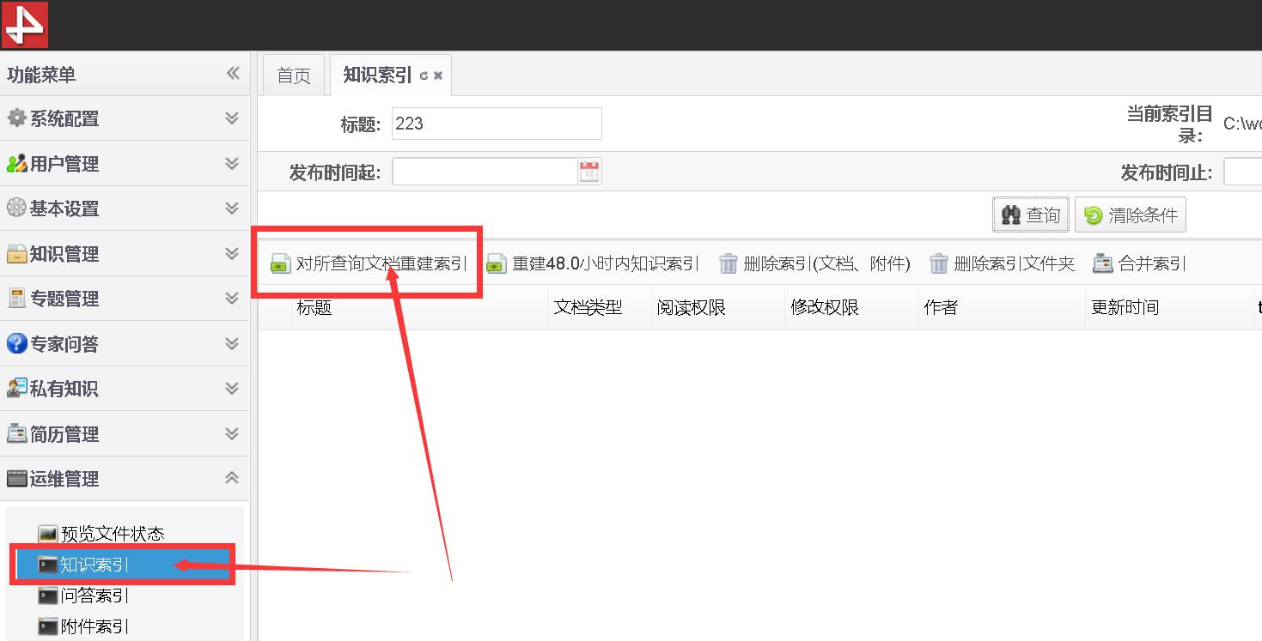This screenshot has height=641, width=1262.
Task: Click the 简历管理 icon
Action: point(16,434)
